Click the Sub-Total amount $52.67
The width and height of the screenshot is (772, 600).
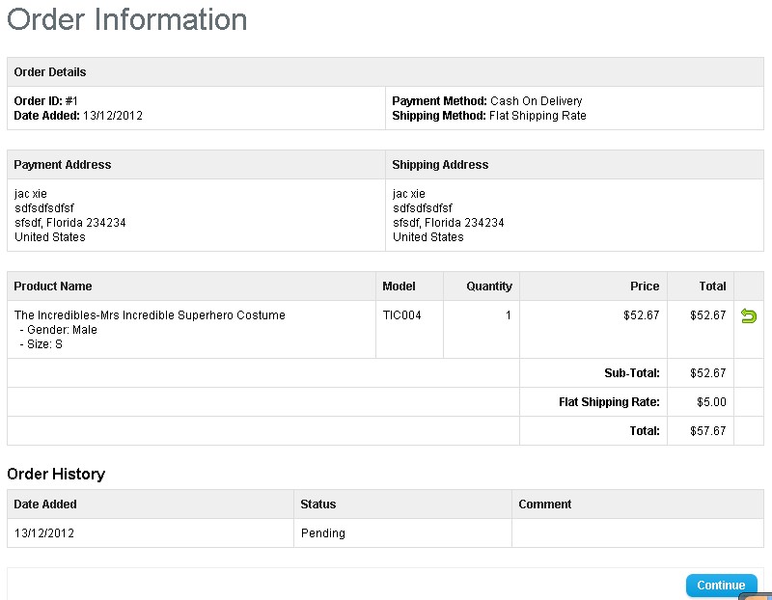coord(708,373)
